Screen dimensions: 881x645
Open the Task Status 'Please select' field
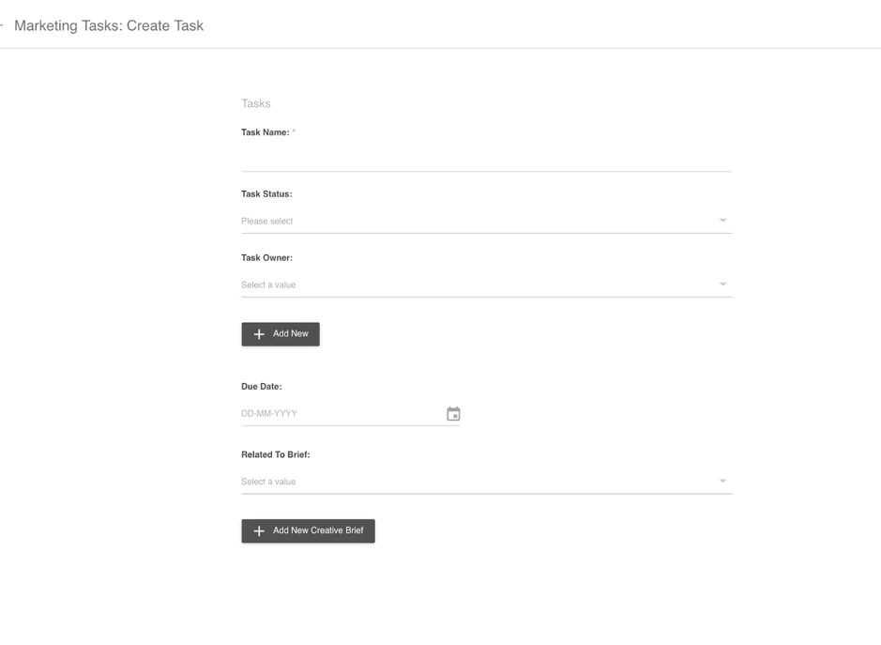(x=487, y=221)
